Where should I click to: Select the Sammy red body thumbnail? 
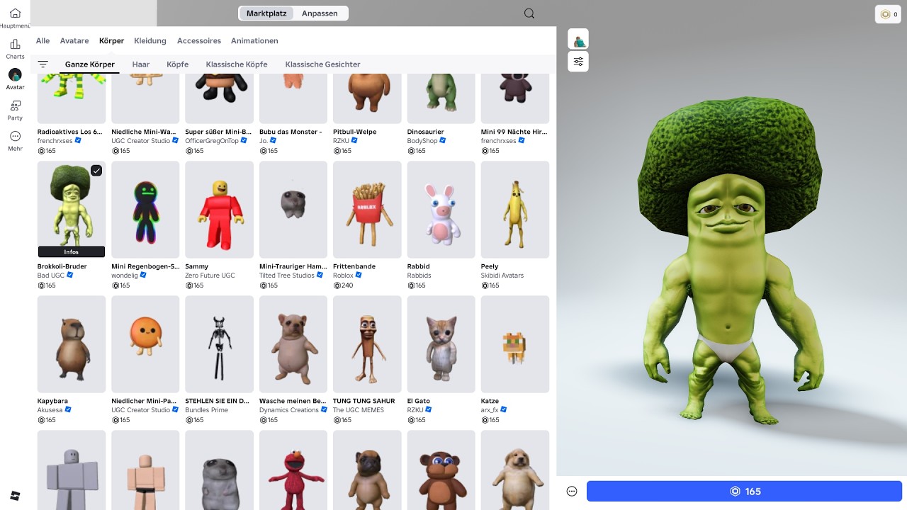point(219,210)
